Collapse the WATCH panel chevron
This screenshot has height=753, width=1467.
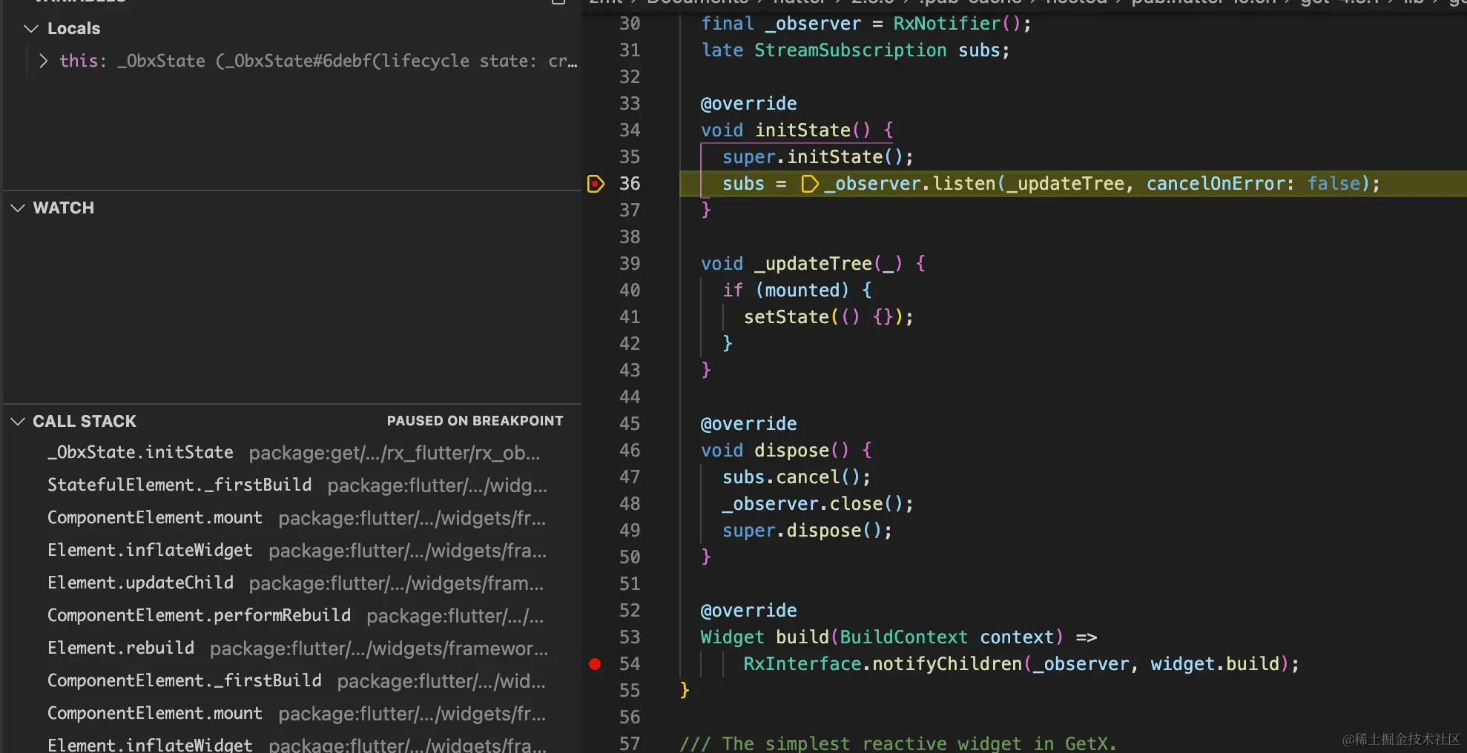tap(18, 208)
